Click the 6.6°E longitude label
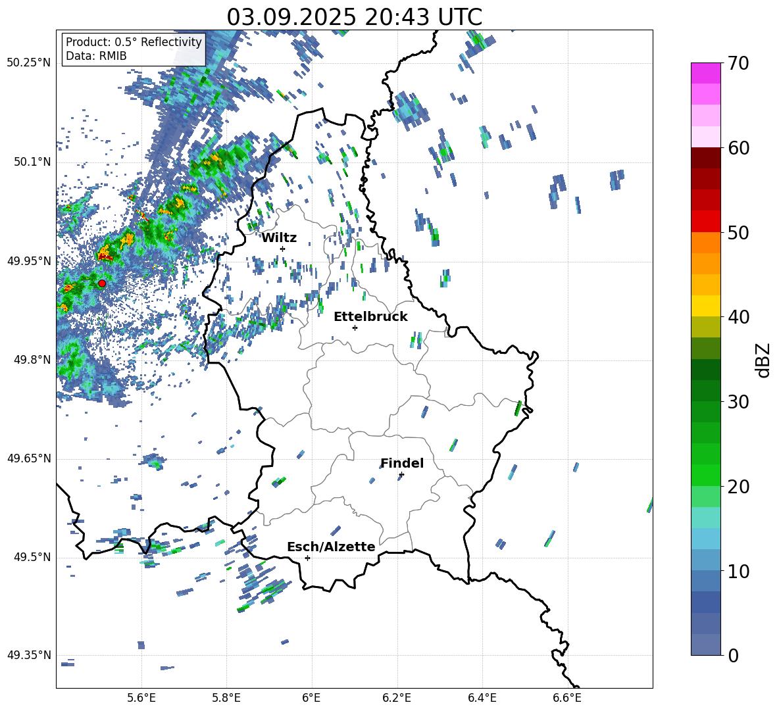779x711 pixels. 567,698
